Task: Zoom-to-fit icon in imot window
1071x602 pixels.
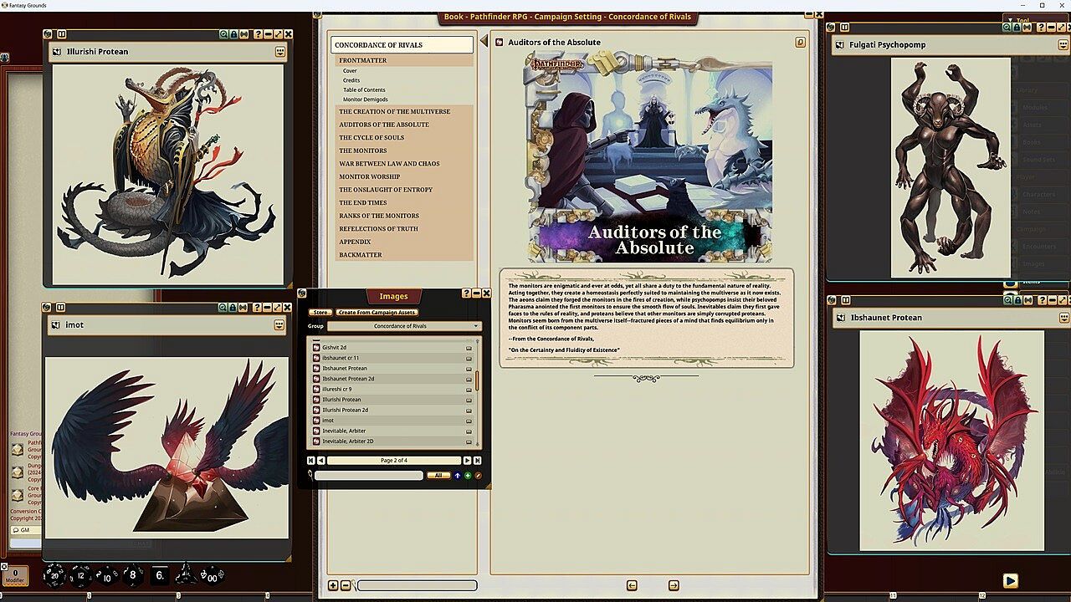Action: point(224,308)
